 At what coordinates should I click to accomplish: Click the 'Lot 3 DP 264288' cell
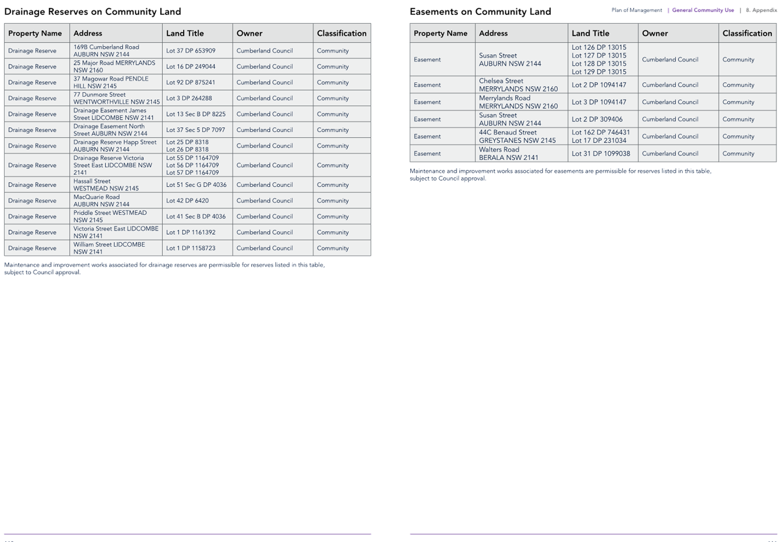coord(197,98)
